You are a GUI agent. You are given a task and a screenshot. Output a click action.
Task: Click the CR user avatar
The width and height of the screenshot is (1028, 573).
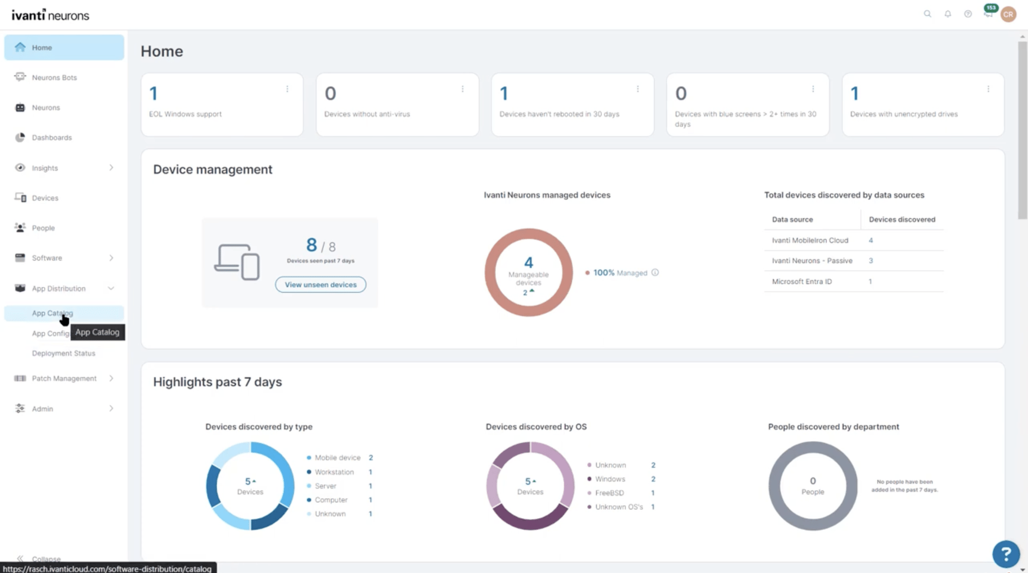pos(1008,14)
